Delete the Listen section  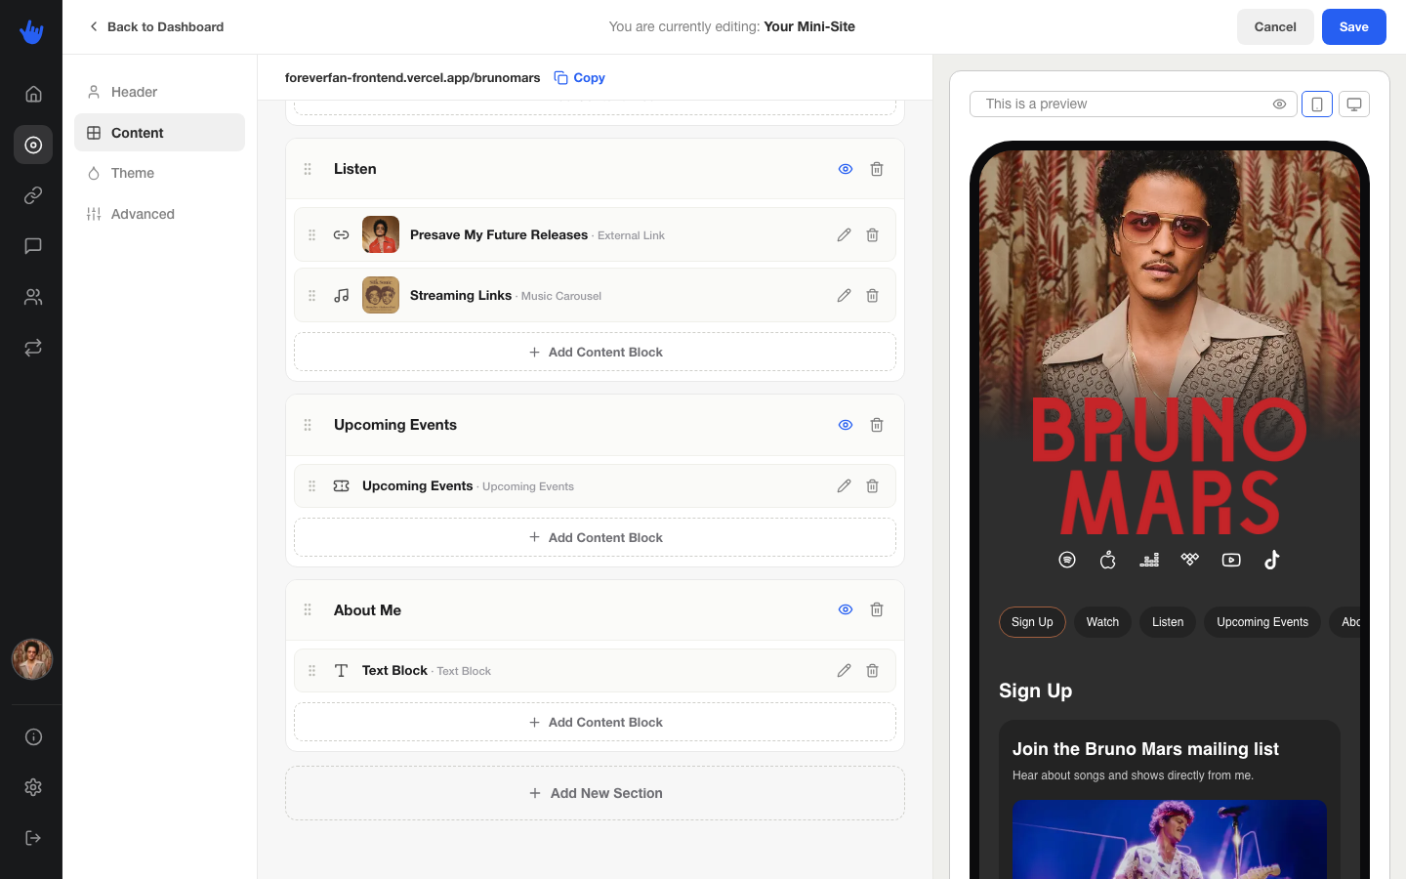[877, 169]
